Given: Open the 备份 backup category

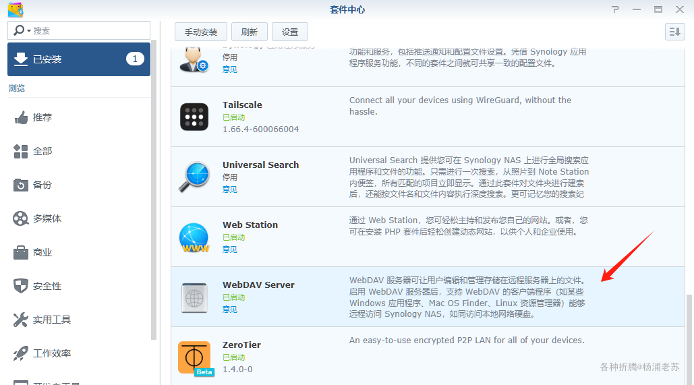Looking at the screenshot, I should coord(79,185).
